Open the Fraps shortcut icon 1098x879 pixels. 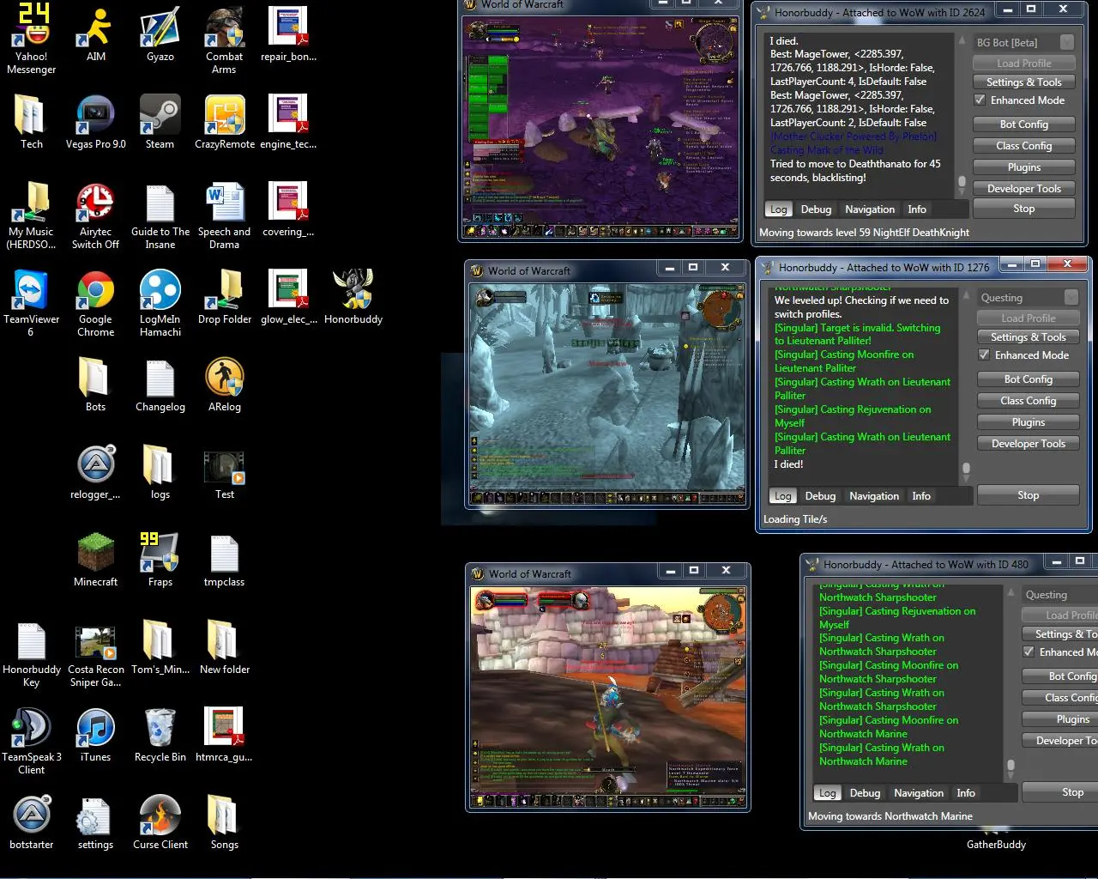[x=160, y=554]
